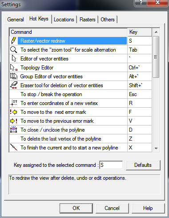Switch to the General tab
169x218 pixels.
click(x=16, y=20)
